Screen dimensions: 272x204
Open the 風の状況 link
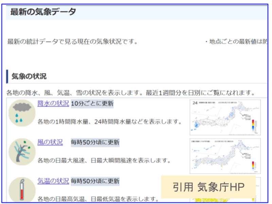click(50, 142)
